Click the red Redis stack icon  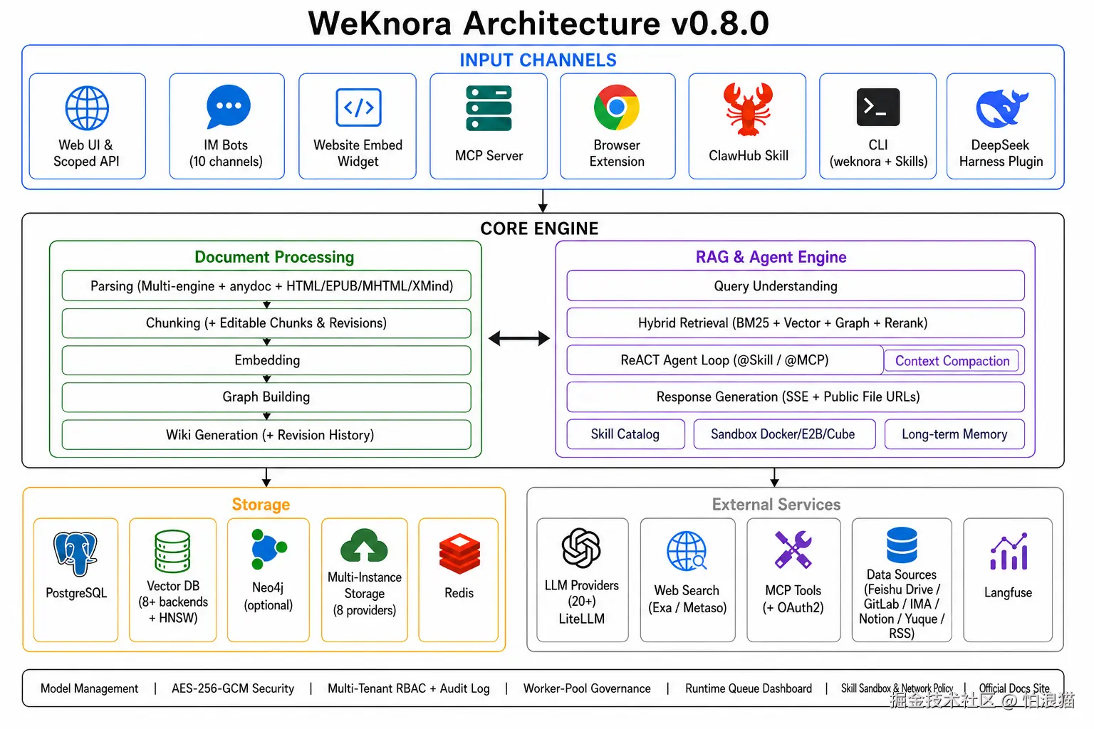459,553
